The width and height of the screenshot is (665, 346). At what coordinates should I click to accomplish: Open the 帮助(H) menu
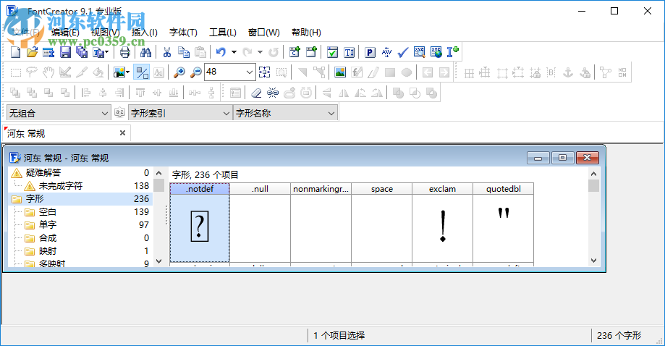pyautogui.click(x=306, y=33)
